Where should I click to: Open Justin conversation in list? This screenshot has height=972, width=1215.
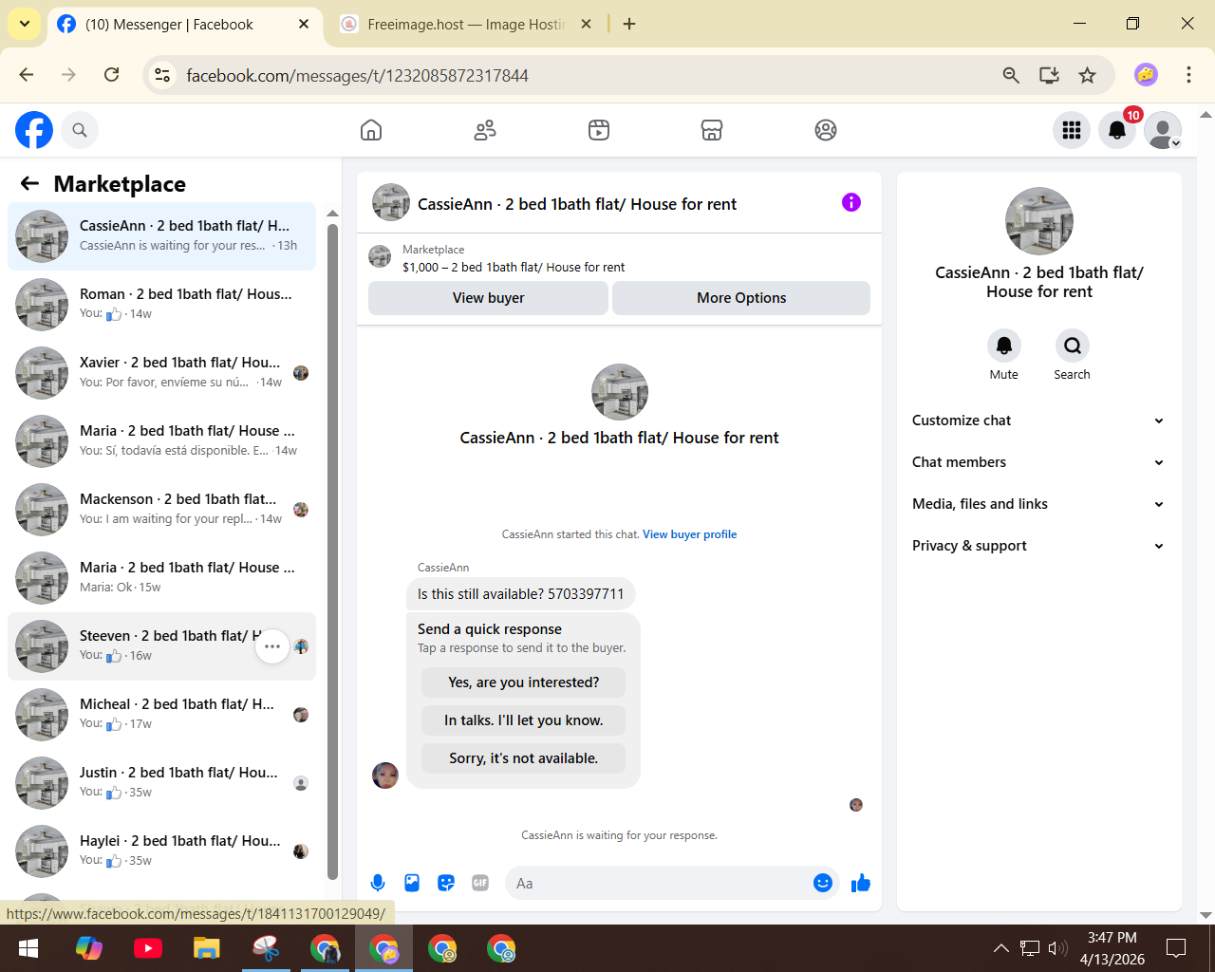point(161,783)
